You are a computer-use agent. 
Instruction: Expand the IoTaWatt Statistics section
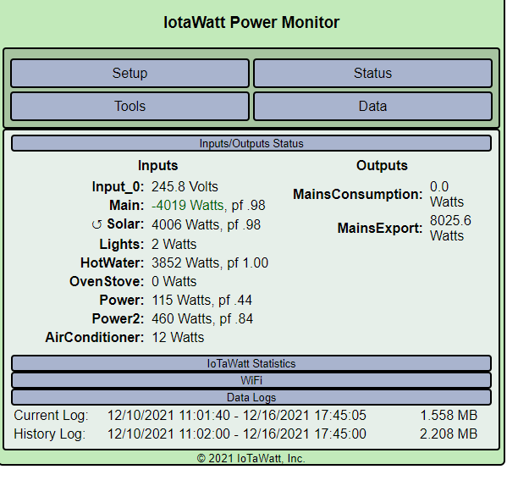click(x=251, y=363)
